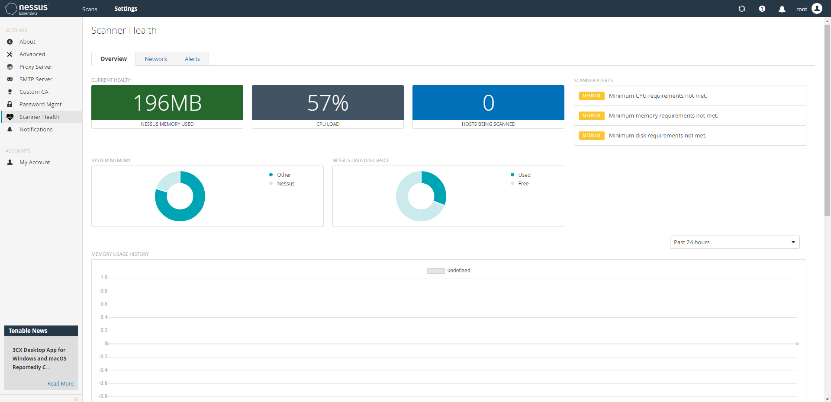Open the Scans menu item
This screenshot has width=831, height=402.
point(90,9)
